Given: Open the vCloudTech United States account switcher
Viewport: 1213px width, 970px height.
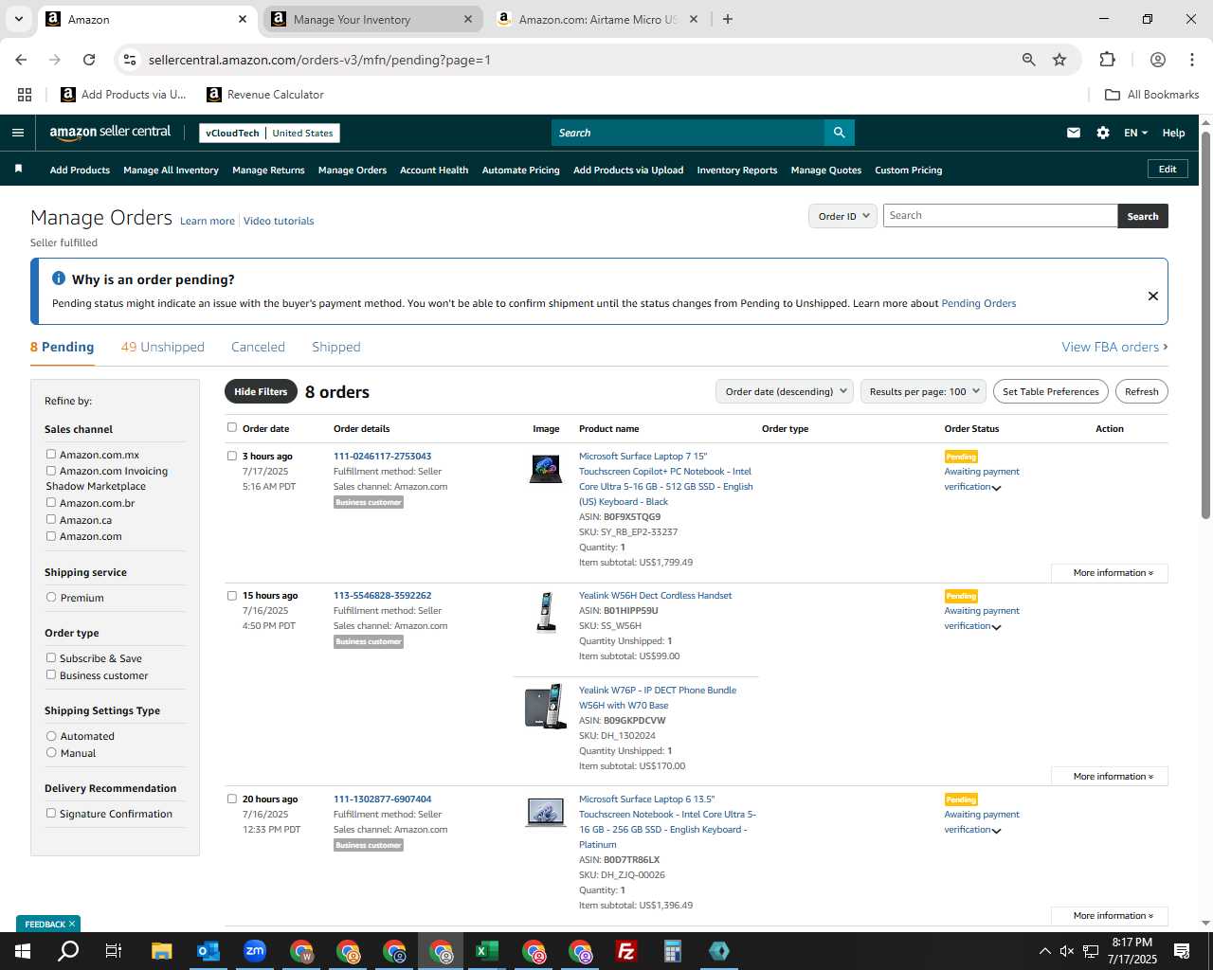Looking at the screenshot, I should point(269,133).
